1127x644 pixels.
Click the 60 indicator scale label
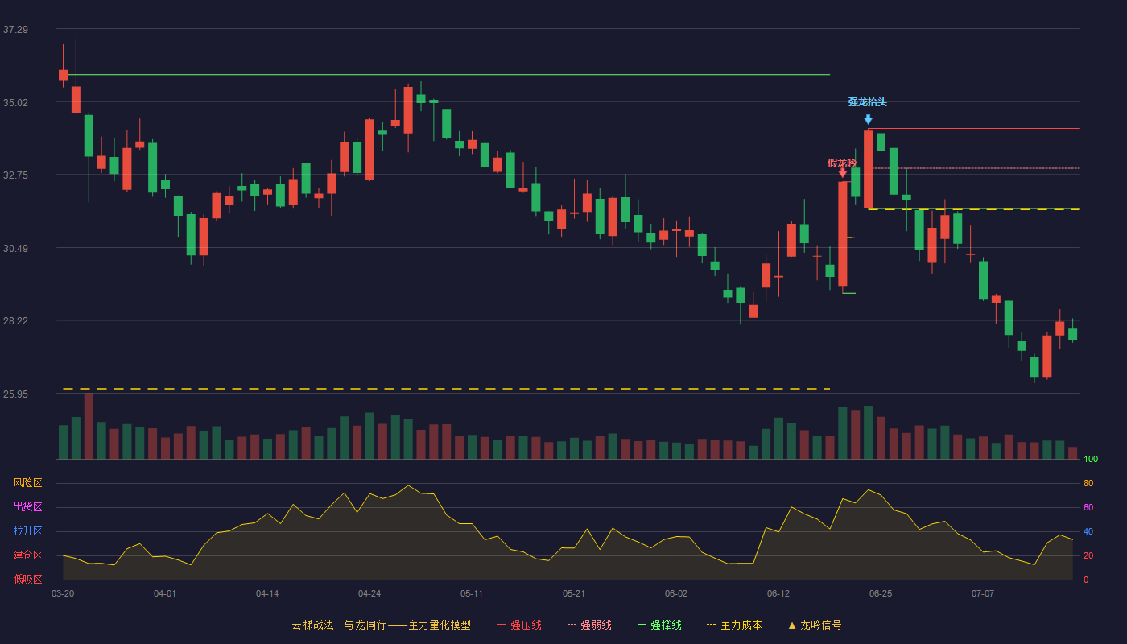pos(1088,507)
